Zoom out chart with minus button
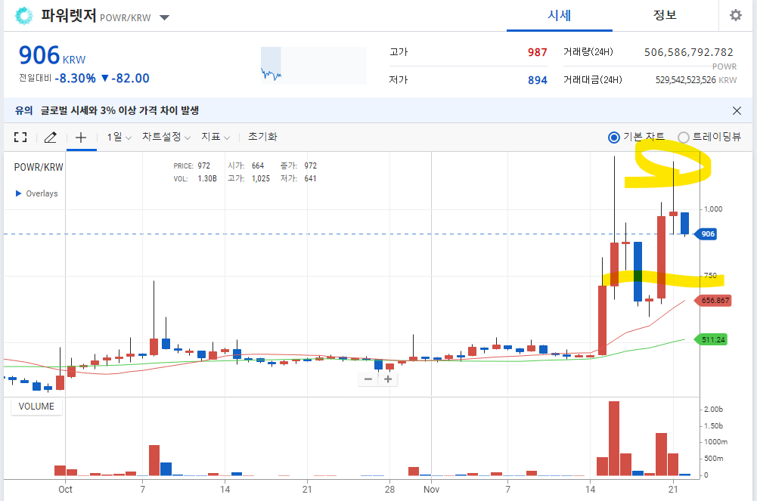The width and height of the screenshot is (757, 501). [368, 379]
